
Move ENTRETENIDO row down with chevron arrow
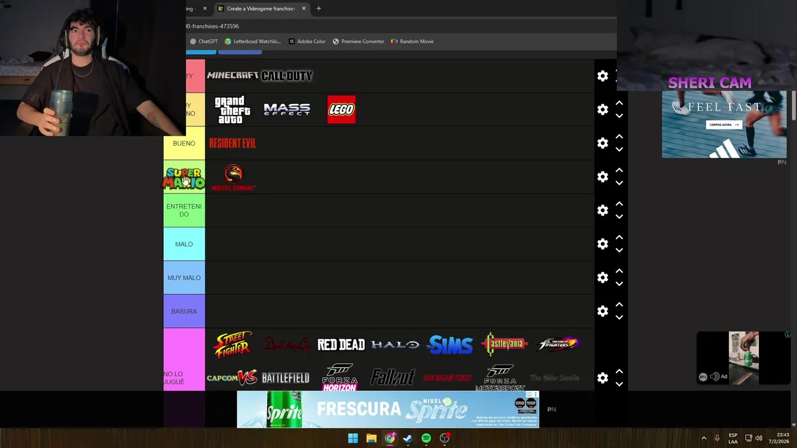click(x=619, y=217)
